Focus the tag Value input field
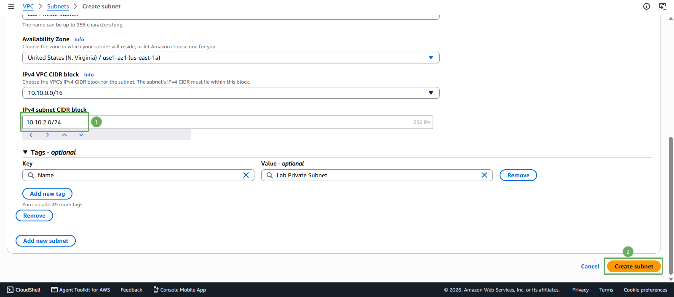This screenshot has width=674, height=297. pos(377,175)
